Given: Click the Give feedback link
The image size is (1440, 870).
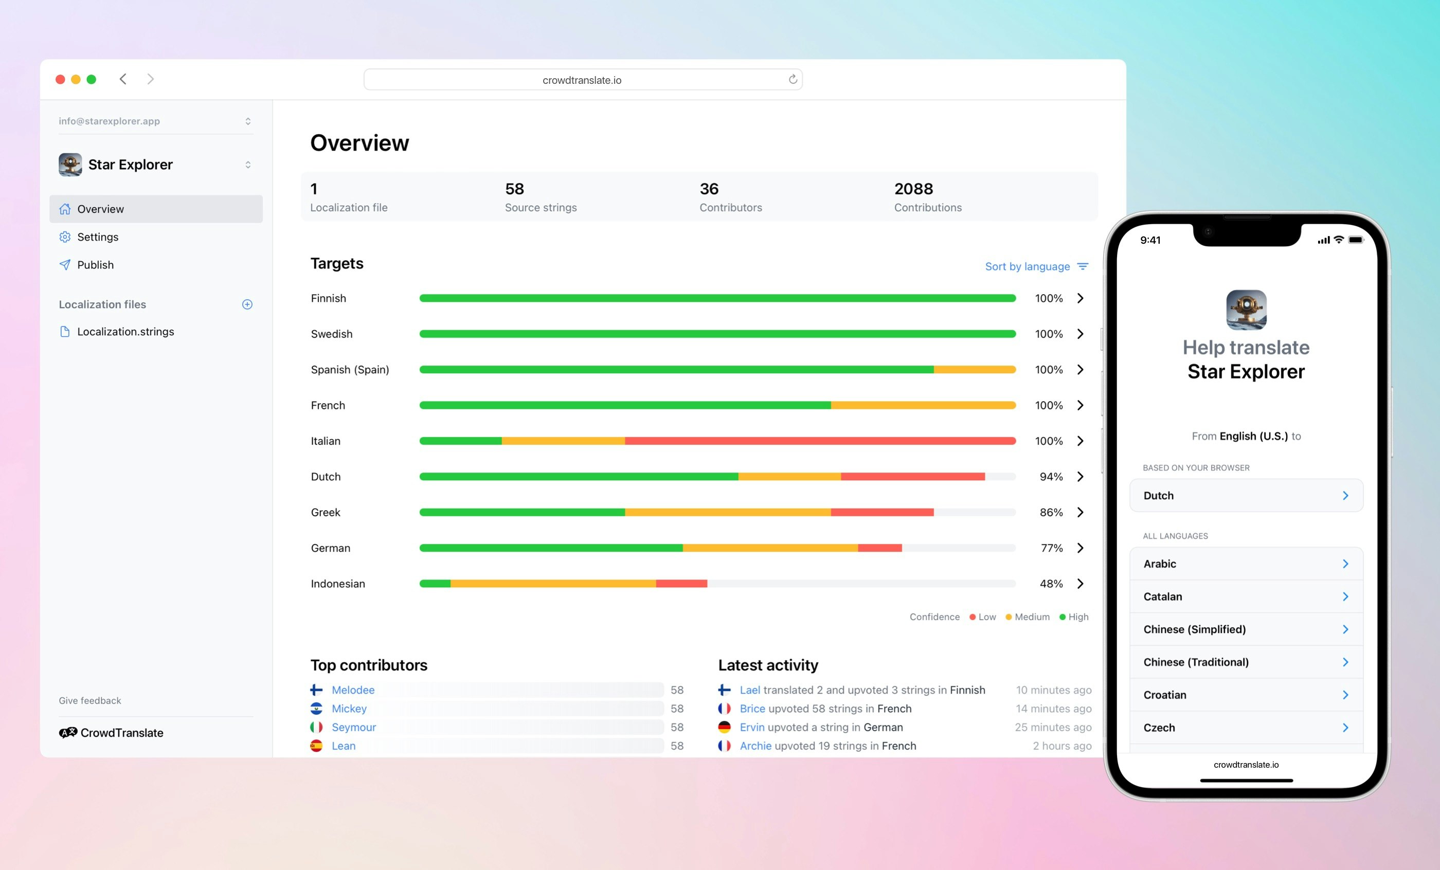Looking at the screenshot, I should 90,700.
